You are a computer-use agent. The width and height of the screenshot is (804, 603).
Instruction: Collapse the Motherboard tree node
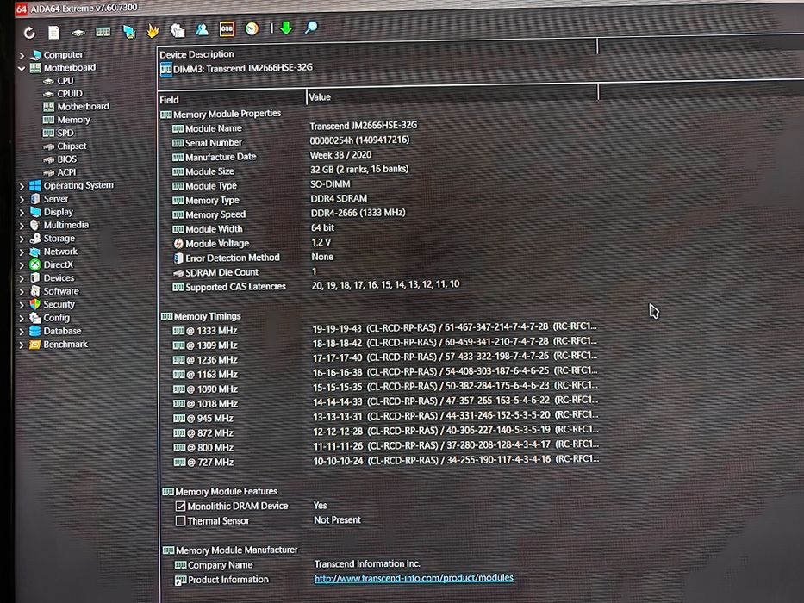(22, 68)
